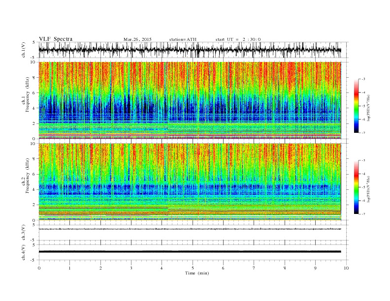
Task: Click the "-7" tick on ch.2 colorbar
Action: (363, 214)
